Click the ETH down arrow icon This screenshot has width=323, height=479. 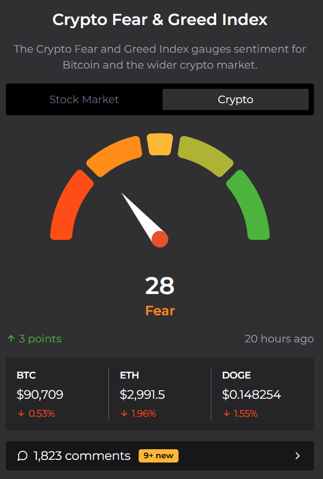124,414
